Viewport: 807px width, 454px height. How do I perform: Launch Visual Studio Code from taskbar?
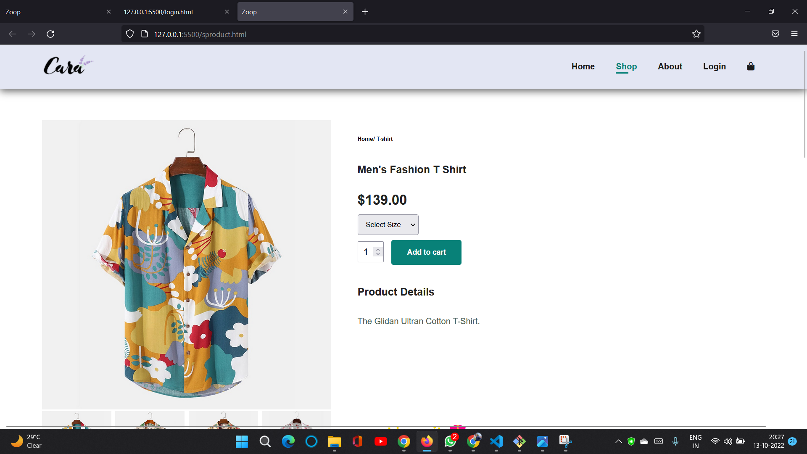(x=496, y=441)
